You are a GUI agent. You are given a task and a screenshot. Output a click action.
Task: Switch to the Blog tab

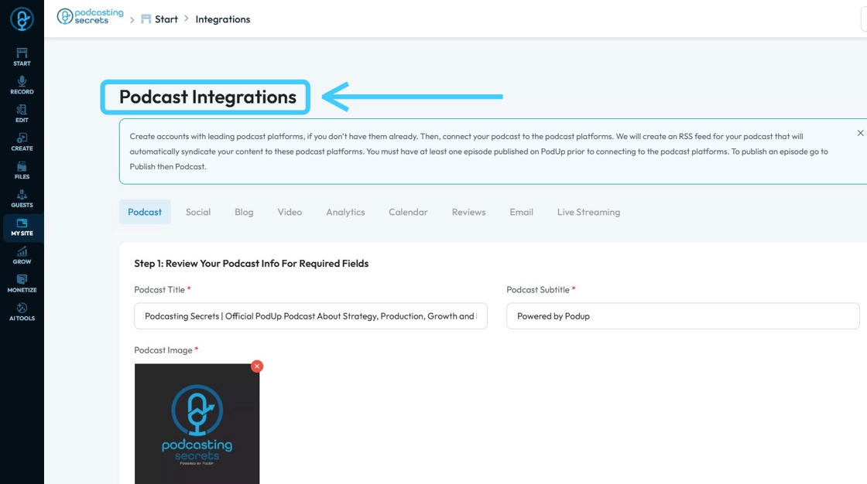click(244, 212)
